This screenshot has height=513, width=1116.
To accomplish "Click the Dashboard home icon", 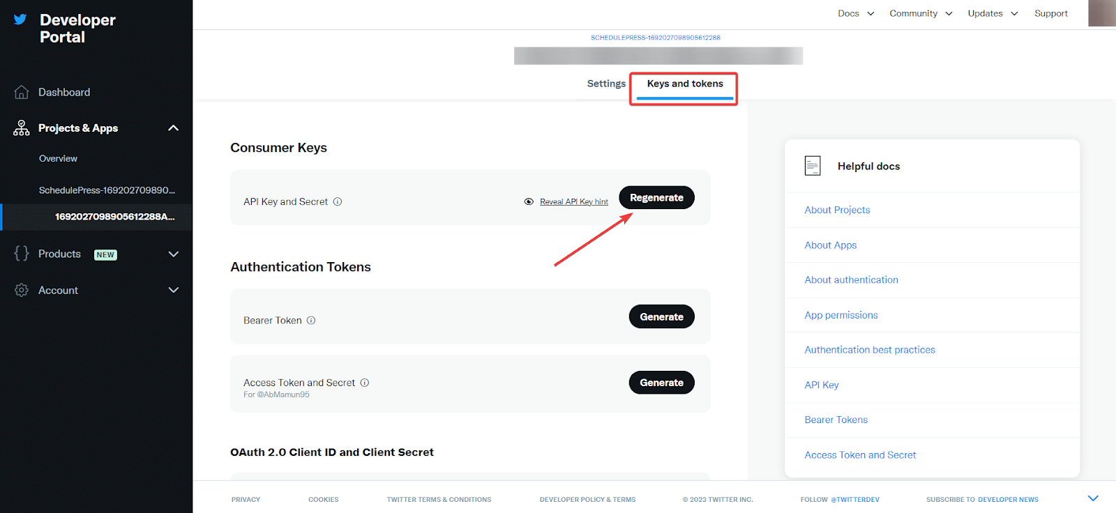I will click(22, 92).
